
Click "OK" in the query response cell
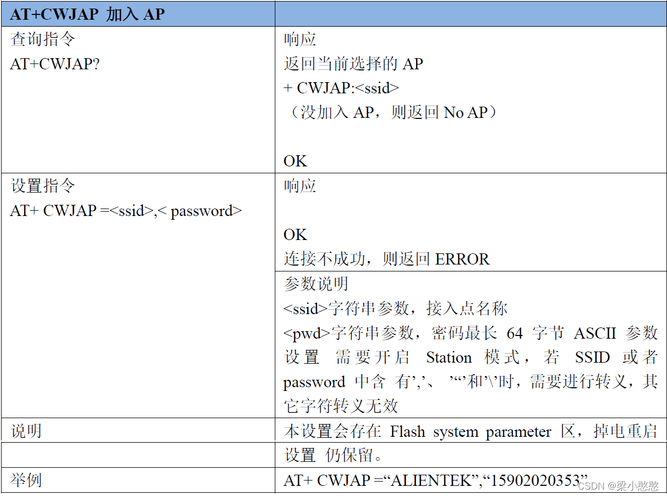coord(296,161)
